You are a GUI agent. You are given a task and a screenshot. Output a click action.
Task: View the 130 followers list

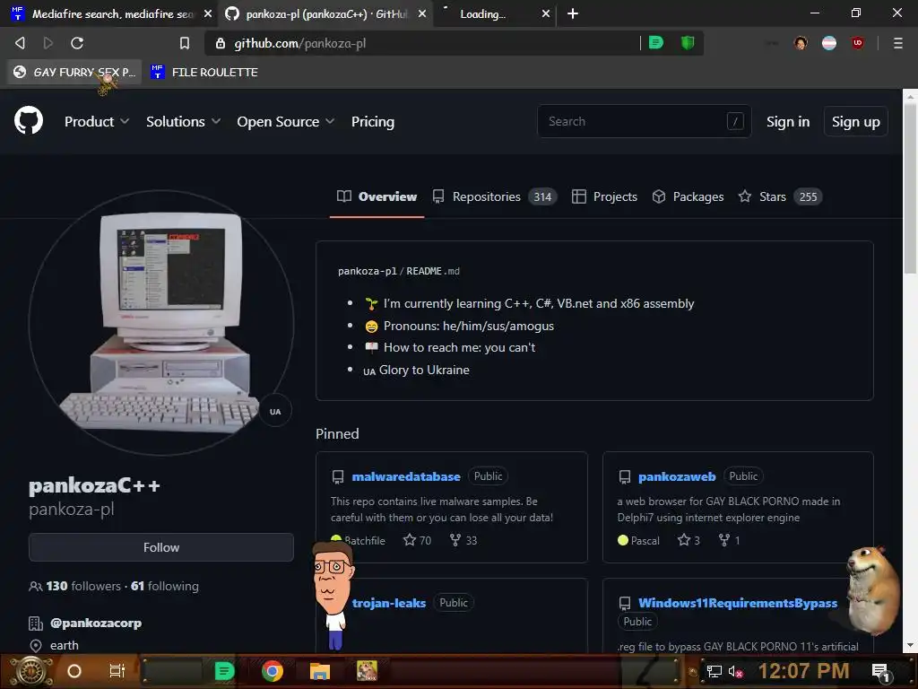click(83, 586)
